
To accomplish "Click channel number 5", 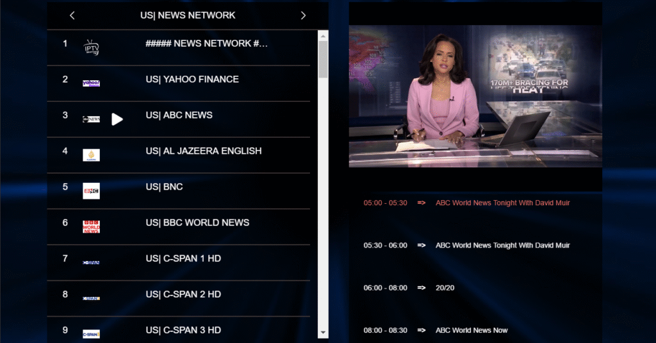I will [x=65, y=187].
